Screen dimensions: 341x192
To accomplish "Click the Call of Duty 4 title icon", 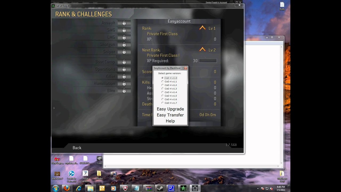I will [53, 6].
